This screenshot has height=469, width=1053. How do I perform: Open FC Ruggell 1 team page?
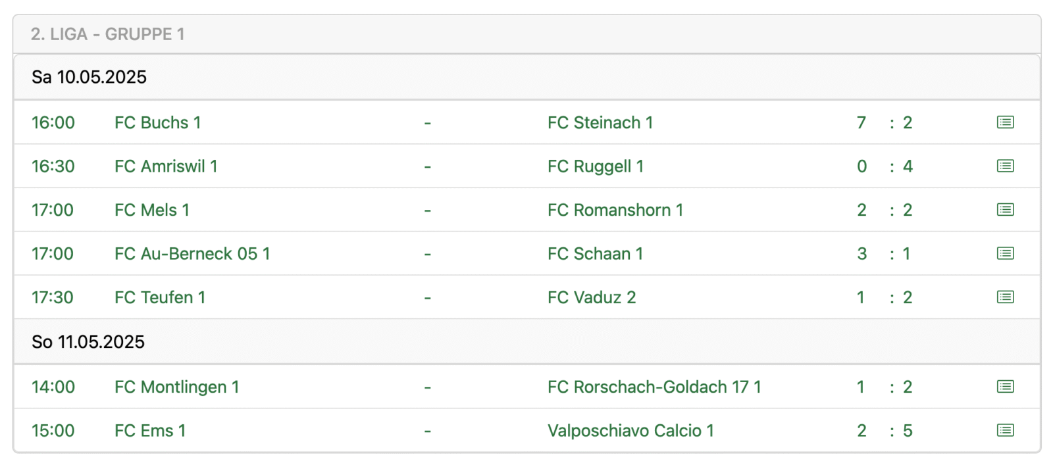coord(595,166)
